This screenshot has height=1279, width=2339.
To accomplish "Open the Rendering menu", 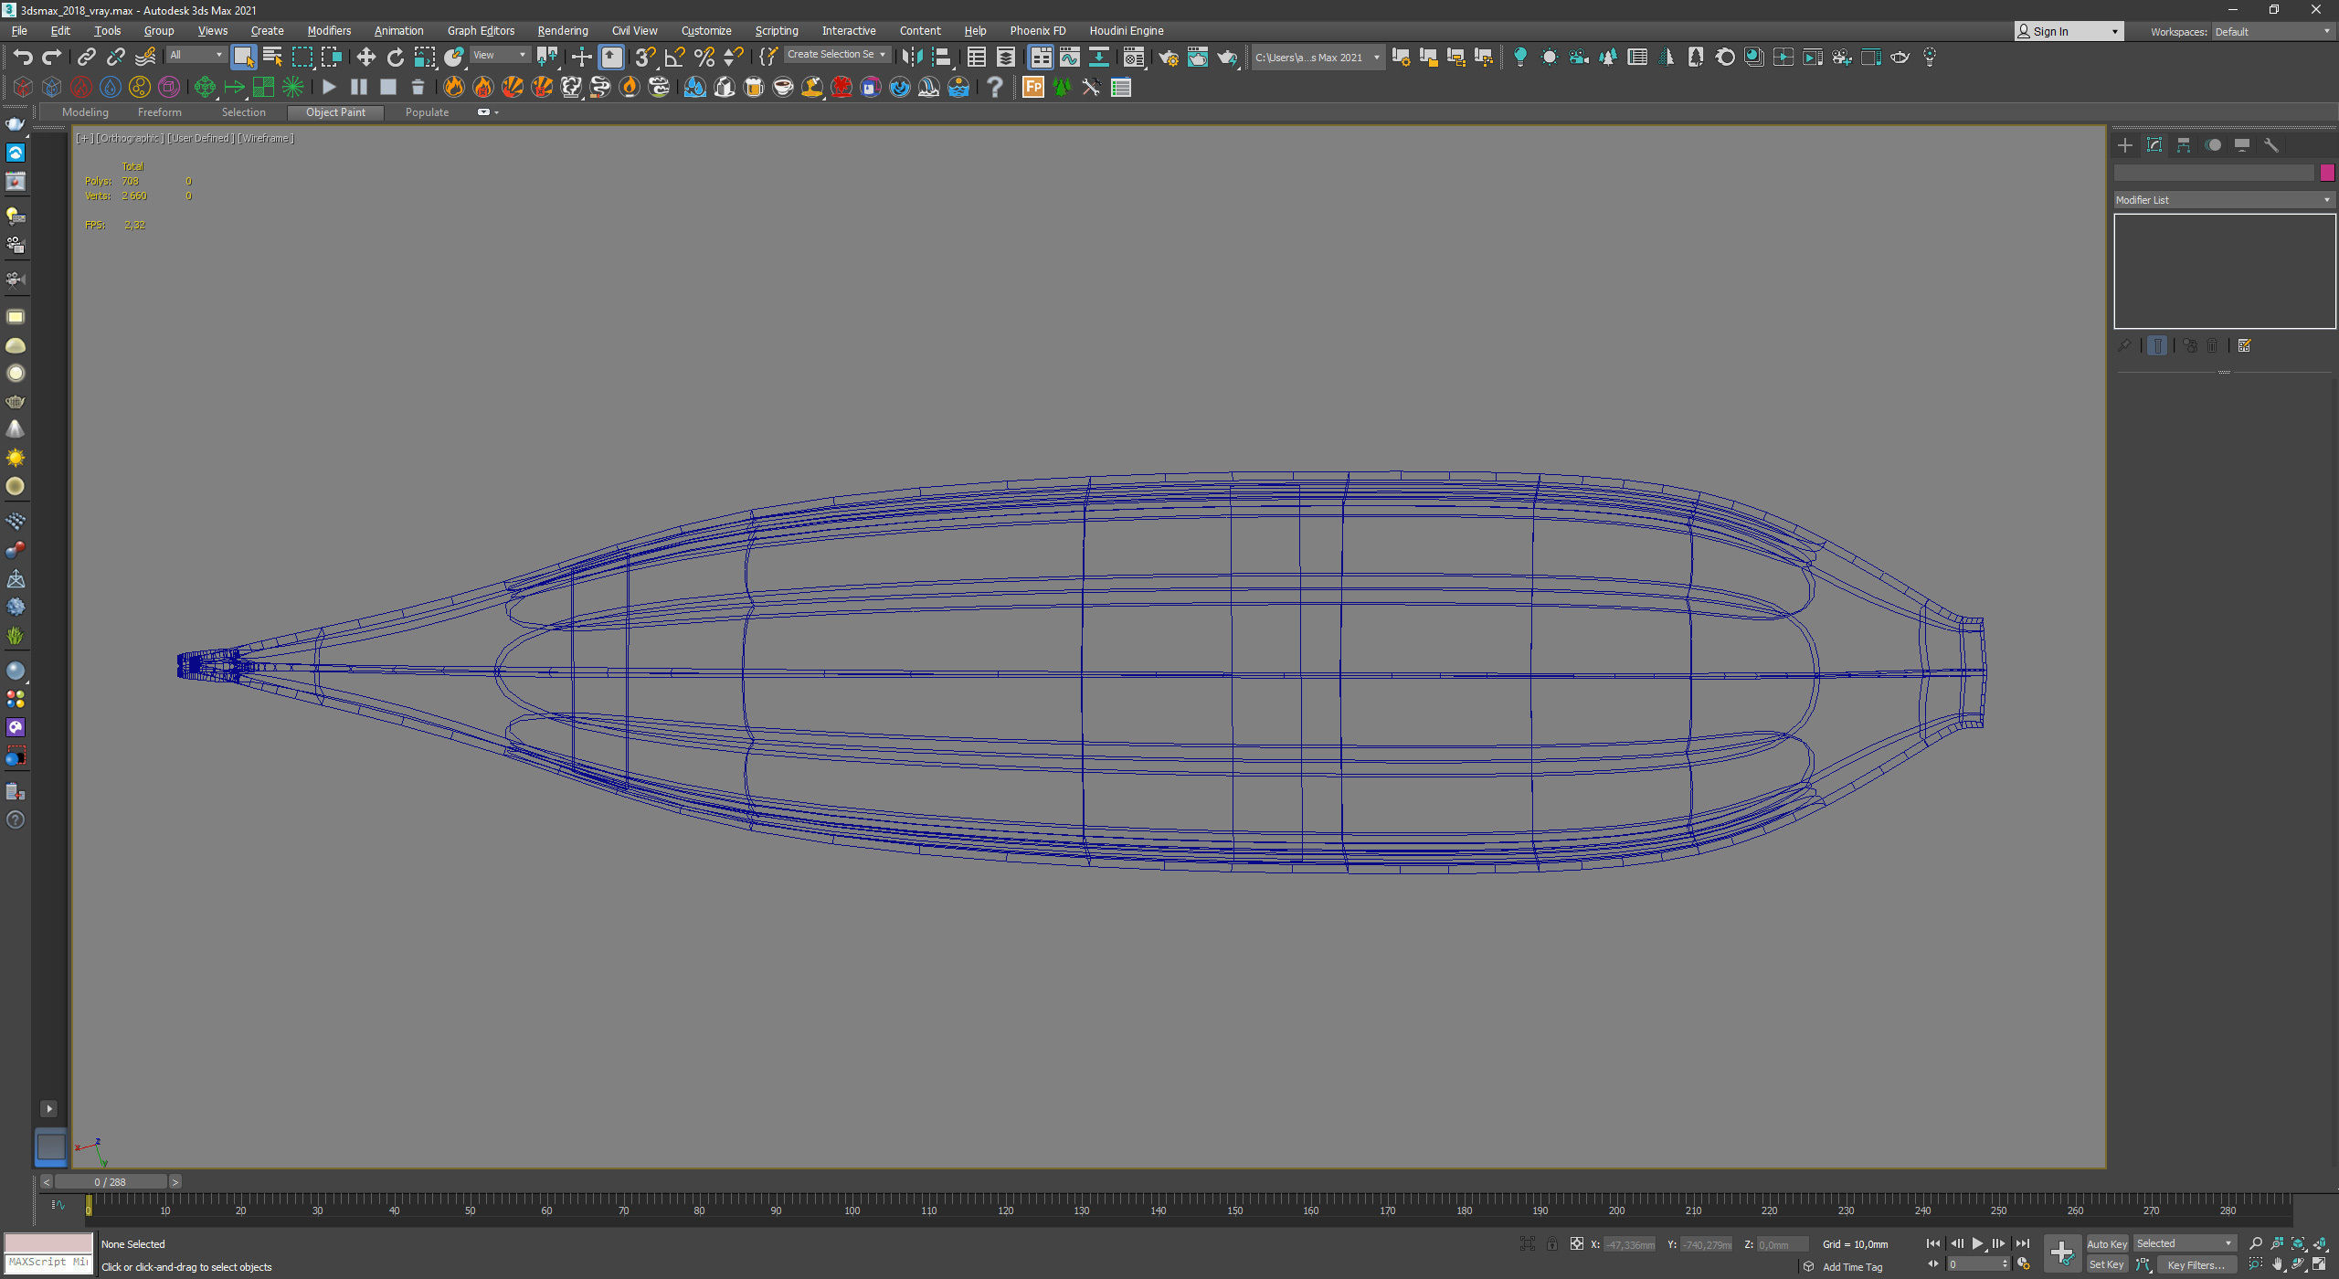I will (x=562, y=31).
